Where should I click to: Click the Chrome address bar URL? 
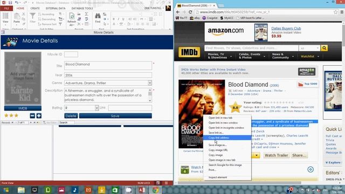(235, 12)
